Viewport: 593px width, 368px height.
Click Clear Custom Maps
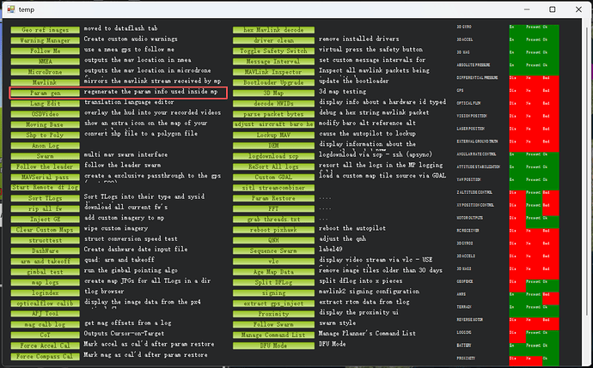pos(45,230)
